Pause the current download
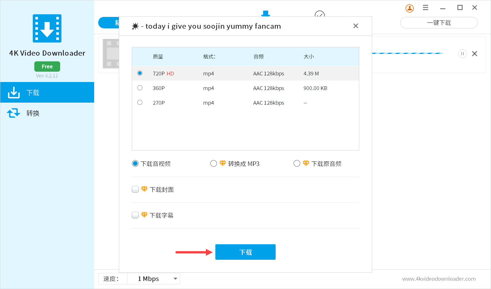Image resolution: width=491 pixels, height=289 pixels. pos(462,54)
